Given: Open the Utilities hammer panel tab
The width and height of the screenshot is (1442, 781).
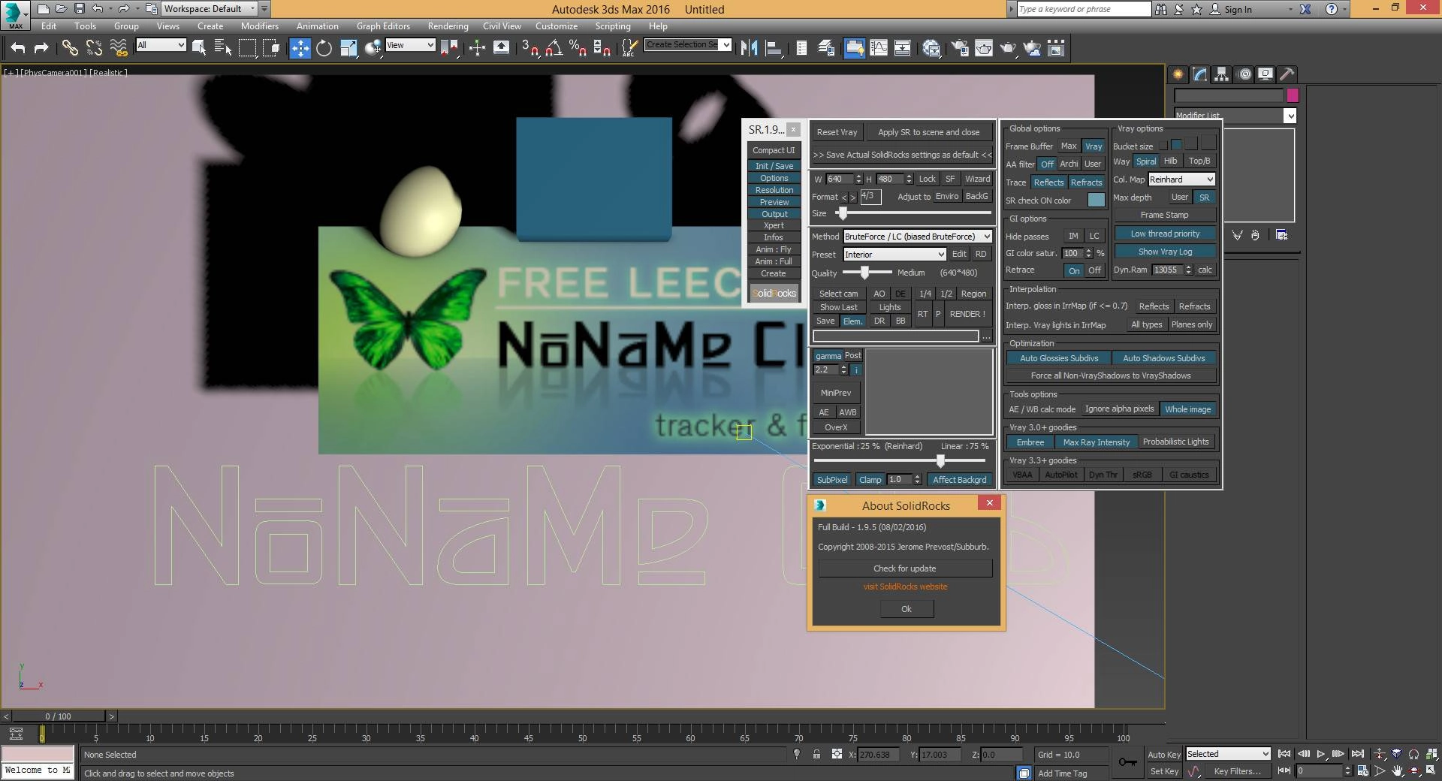Looking at the screenshot, I should pyautogui.click(x=1287, y=74).
